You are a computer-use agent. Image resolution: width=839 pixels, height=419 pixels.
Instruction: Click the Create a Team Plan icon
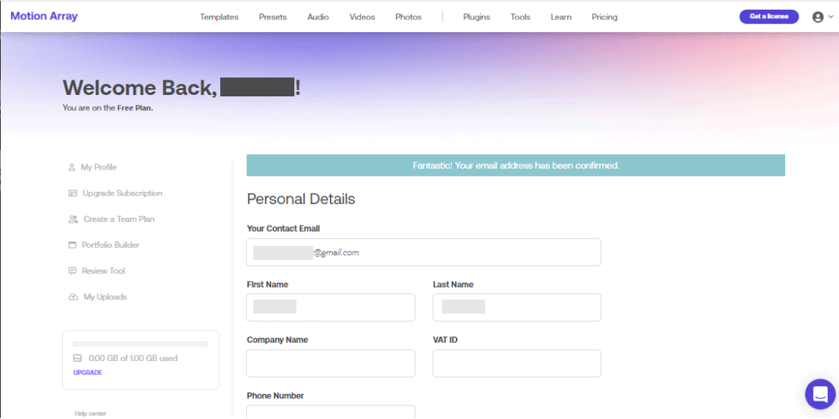73,219
